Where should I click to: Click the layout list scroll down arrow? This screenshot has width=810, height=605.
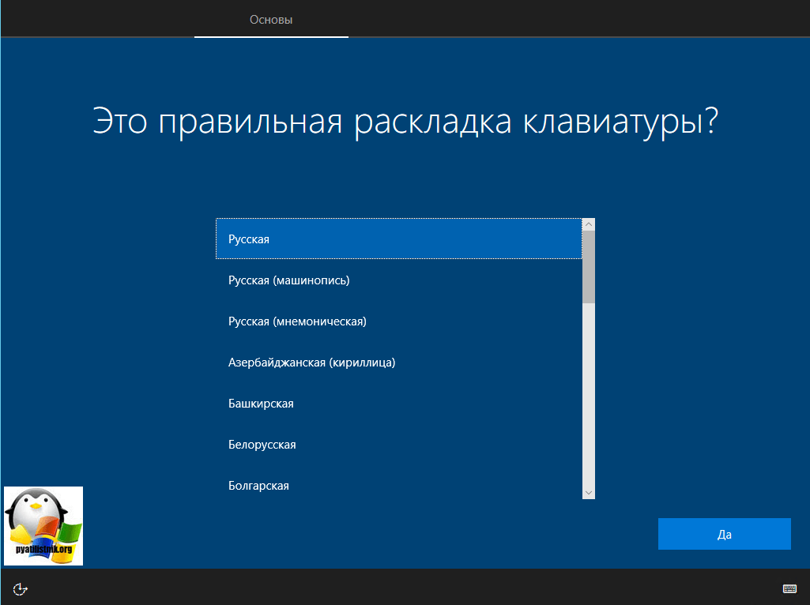588,492
